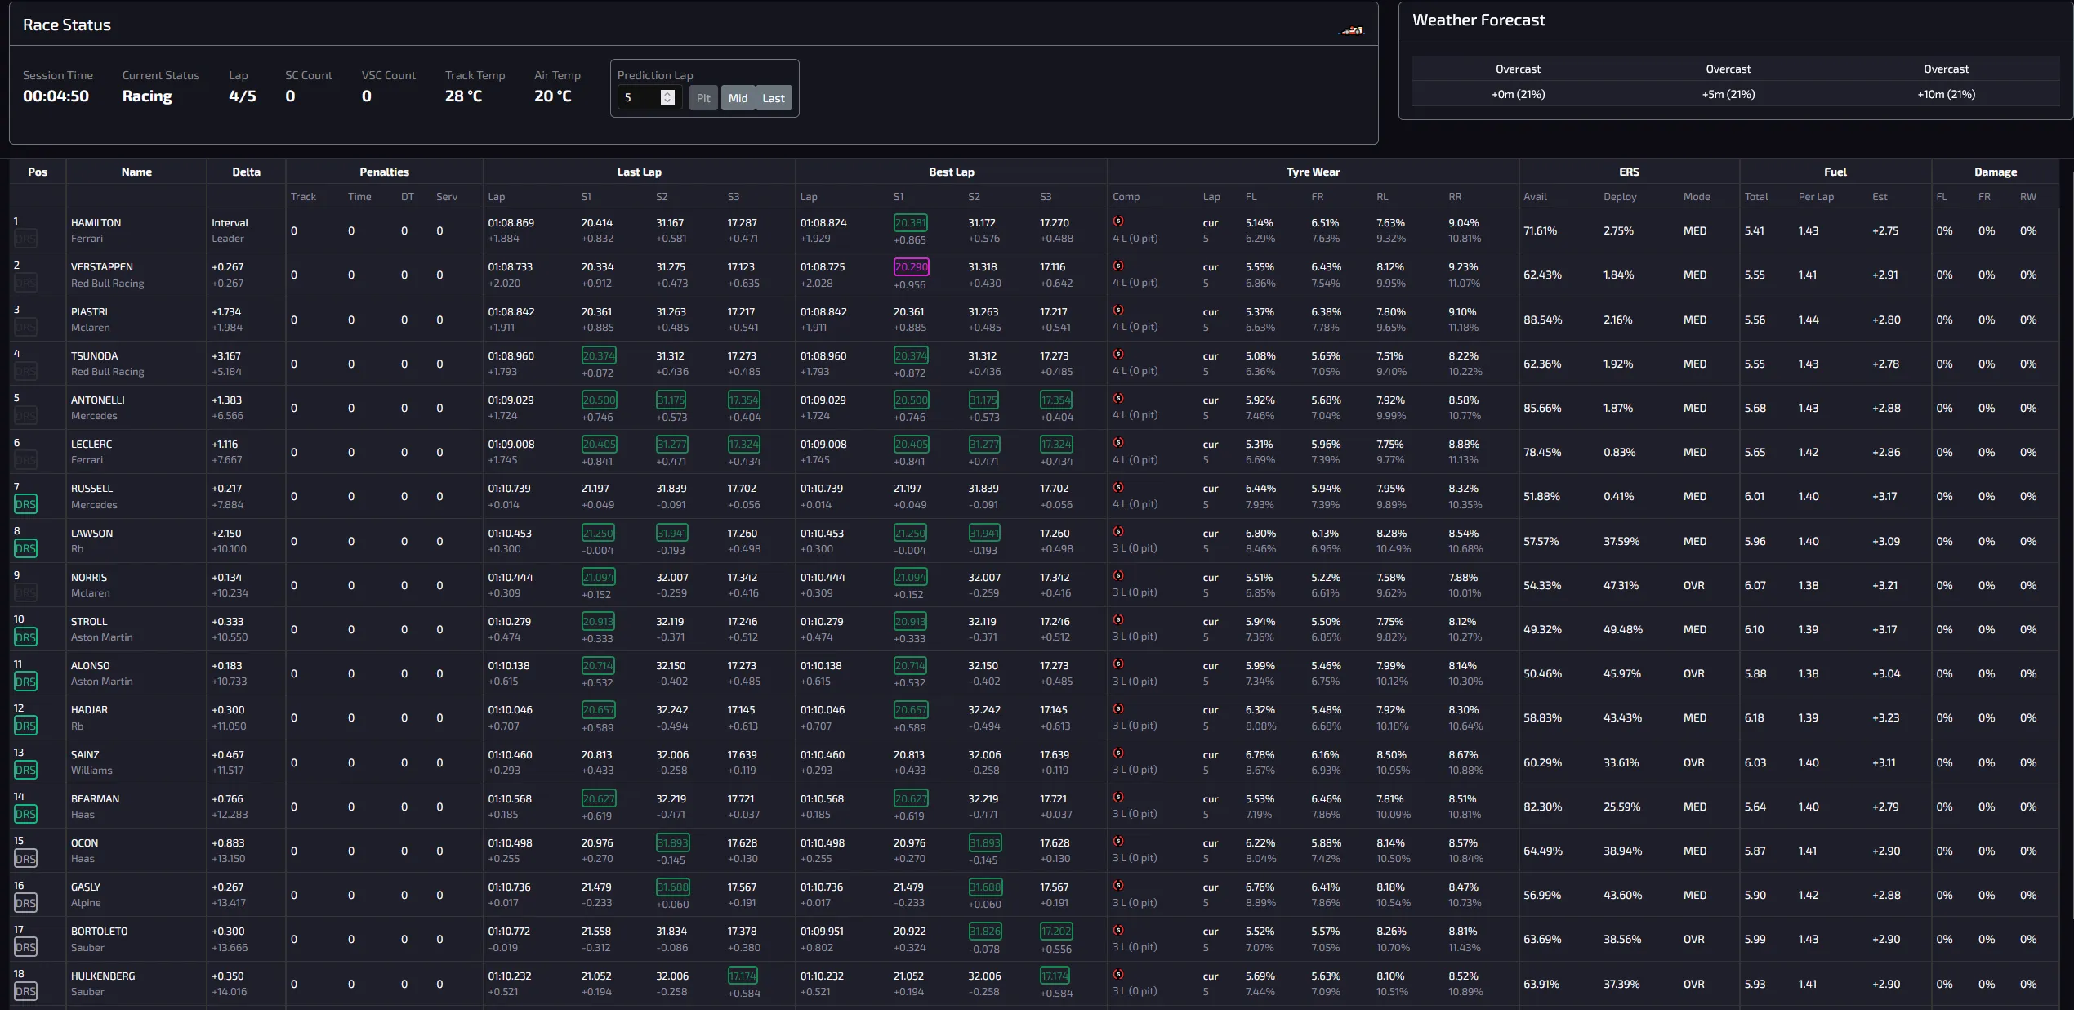This screenshot has height=1010, width=2074.
Task: Click the app logo in the Race Status header
Action: coord(1351,29)
